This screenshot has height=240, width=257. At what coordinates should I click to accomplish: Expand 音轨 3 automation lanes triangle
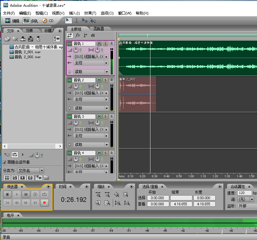point(70,145)
